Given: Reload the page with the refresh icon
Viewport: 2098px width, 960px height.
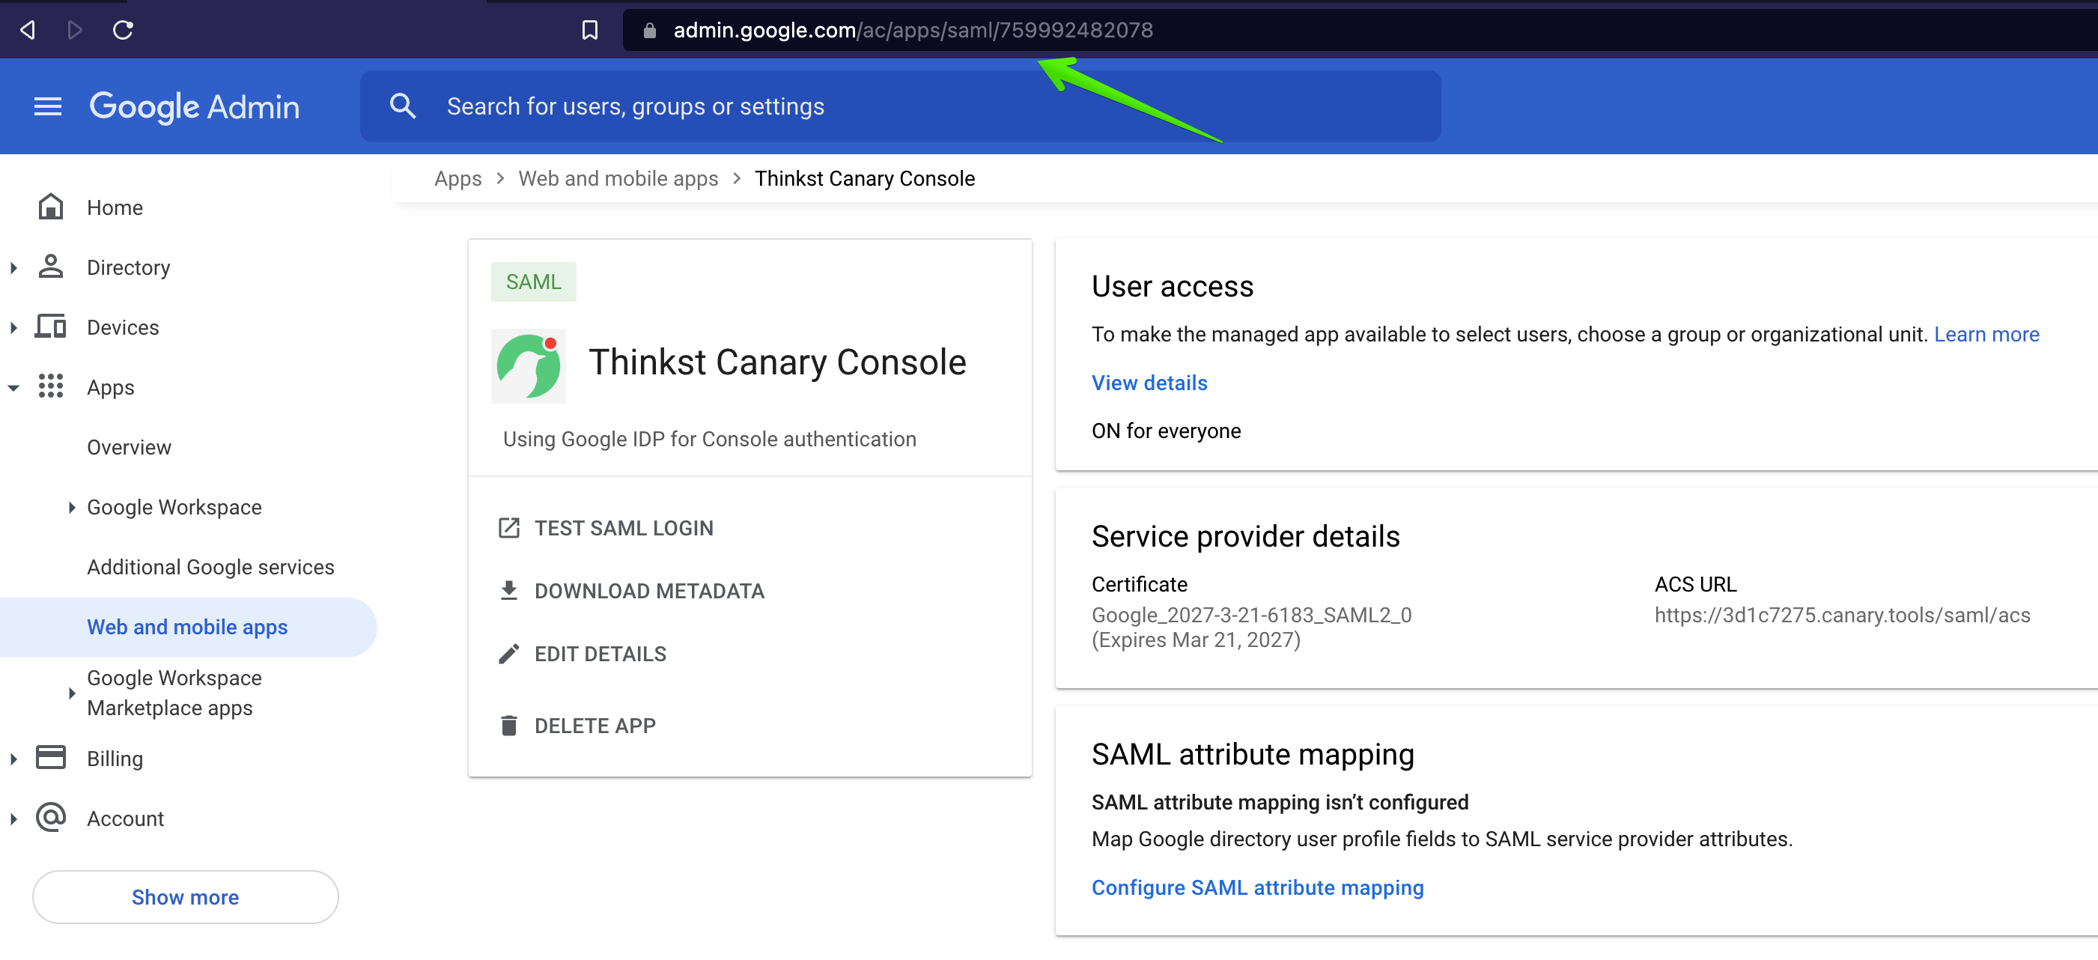Looking at the screenshot, I should [x=123, y=30].
